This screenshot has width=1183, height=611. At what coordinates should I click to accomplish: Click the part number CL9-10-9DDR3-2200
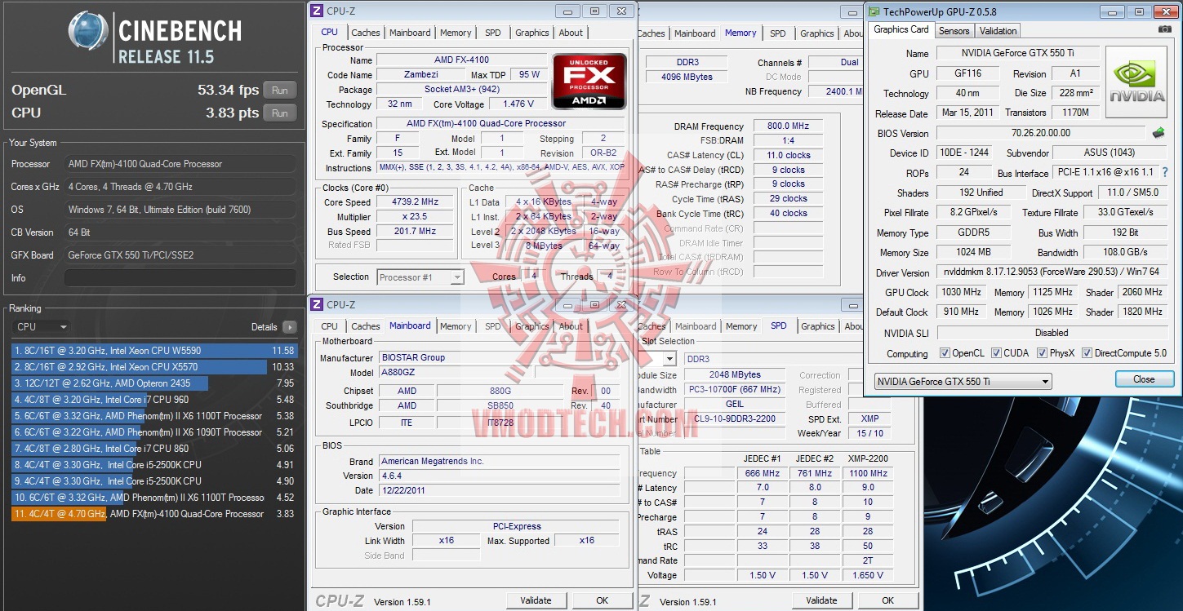coord(736,418)
